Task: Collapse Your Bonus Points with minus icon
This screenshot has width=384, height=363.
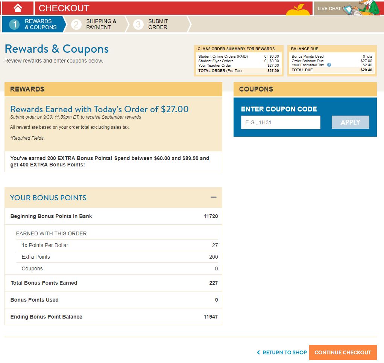Action: coord(213,198)
